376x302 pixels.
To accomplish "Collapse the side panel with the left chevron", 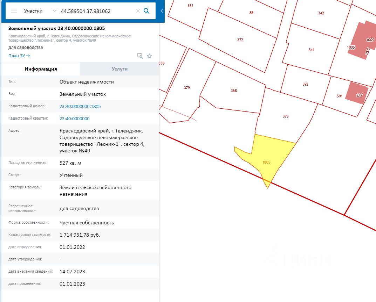I will coord(162,11).
